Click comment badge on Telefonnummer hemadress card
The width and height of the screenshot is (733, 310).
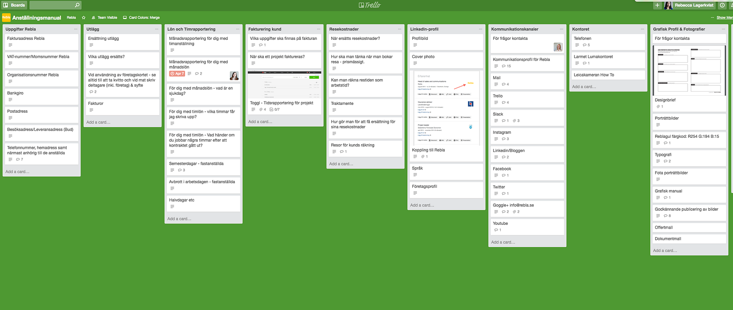(19, 159)
